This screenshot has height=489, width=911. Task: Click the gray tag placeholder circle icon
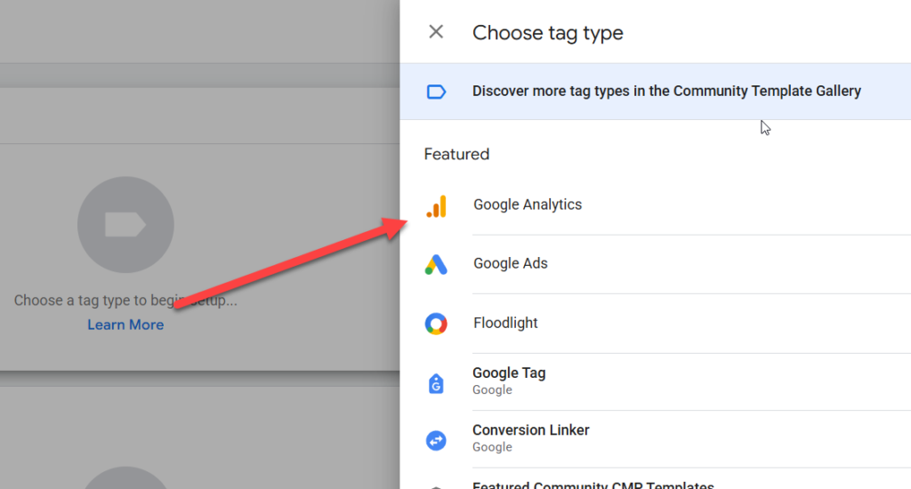click(125, 224)
